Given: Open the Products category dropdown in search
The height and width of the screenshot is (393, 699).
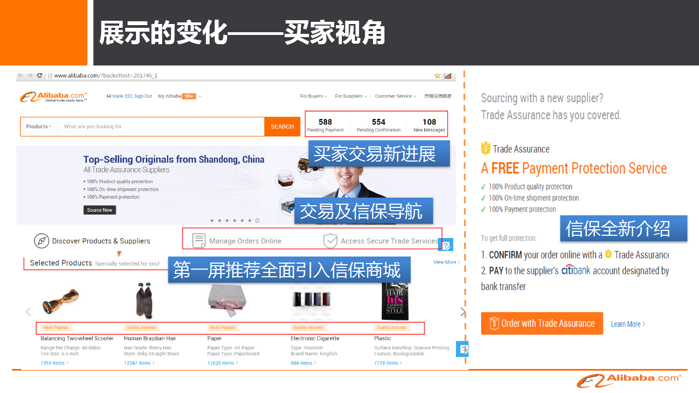Looking at the screenshot, I should pyautogui.click(x=39, y=127).
